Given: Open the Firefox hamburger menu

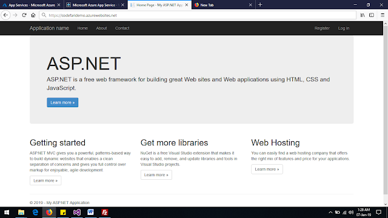Looking at the screenshot, I should point(383,15).
